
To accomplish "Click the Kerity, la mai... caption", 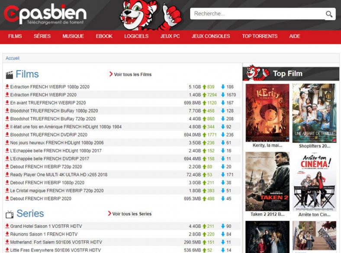I will coord(267,145).
